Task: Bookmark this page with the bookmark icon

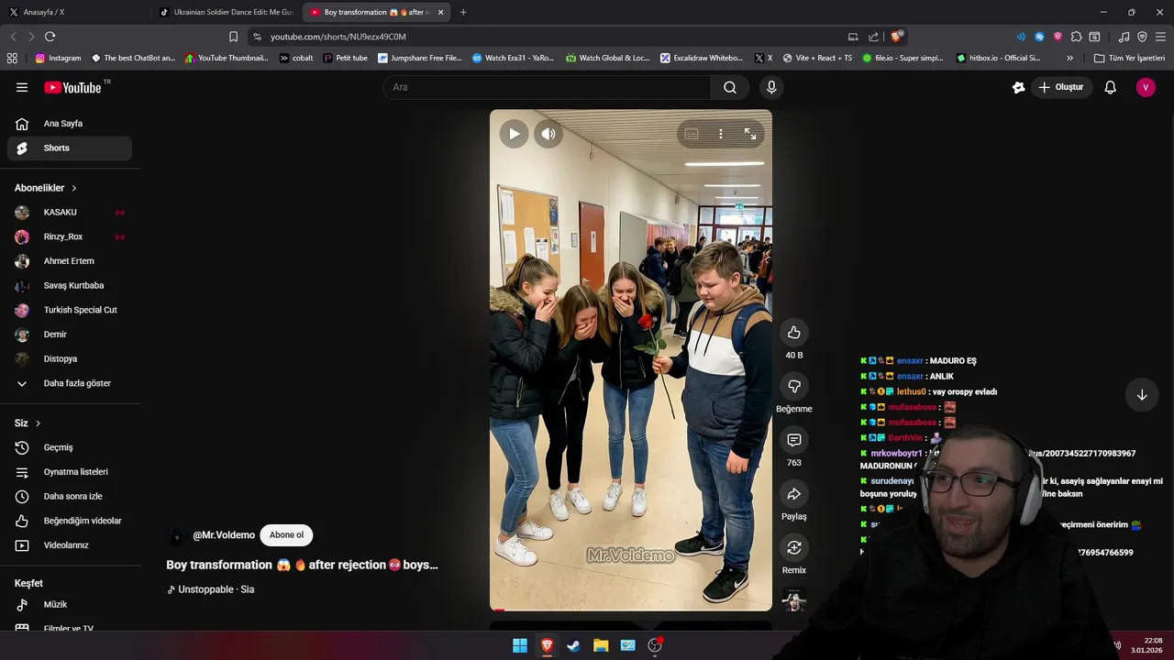Action: (233, 37)
